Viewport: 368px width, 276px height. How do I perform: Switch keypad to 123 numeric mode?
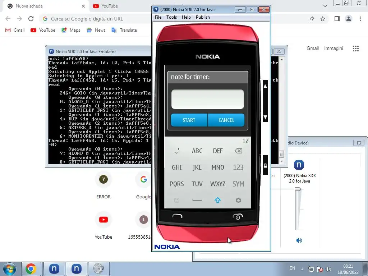click(x=238, y=167)
